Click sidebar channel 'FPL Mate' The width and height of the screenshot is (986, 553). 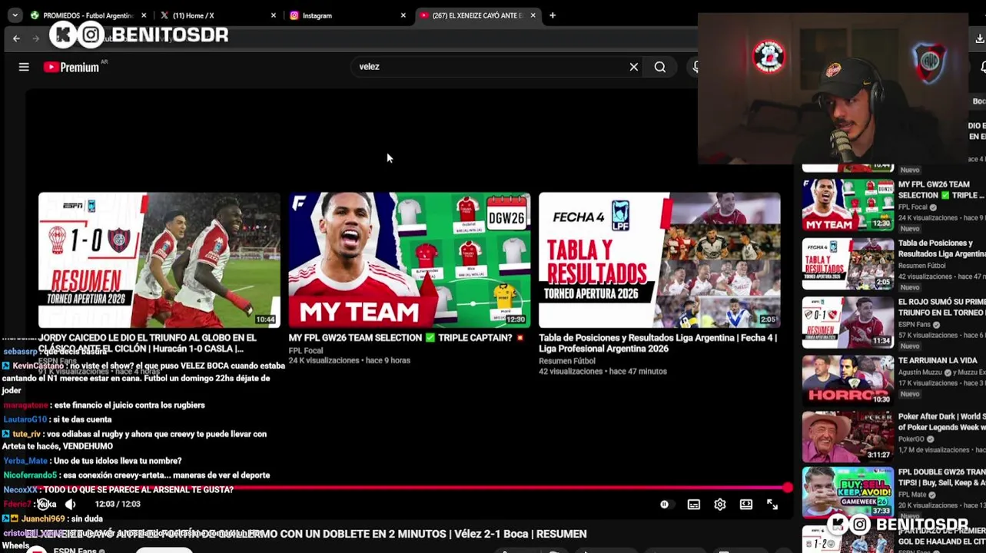(x=912, y=495)
